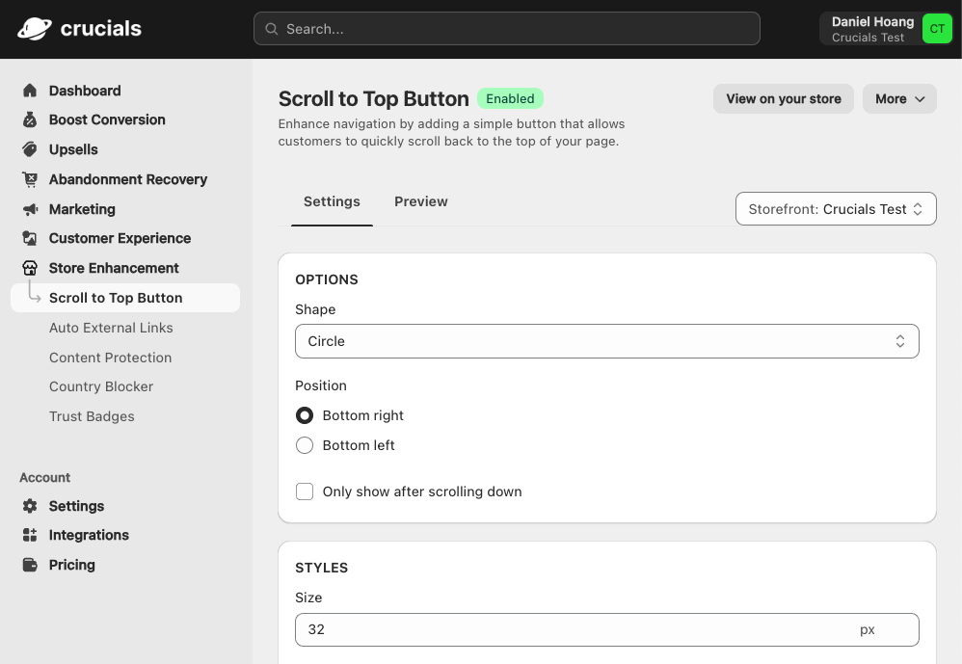Click the Account sidebar heading
962x664 pixels.
tap(44, 478)
